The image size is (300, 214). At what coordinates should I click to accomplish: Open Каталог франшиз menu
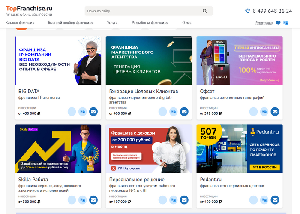(20, 23)
